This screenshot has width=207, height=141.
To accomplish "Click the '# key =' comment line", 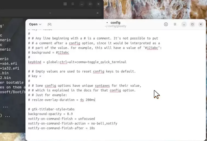I will tap(35, 76).
